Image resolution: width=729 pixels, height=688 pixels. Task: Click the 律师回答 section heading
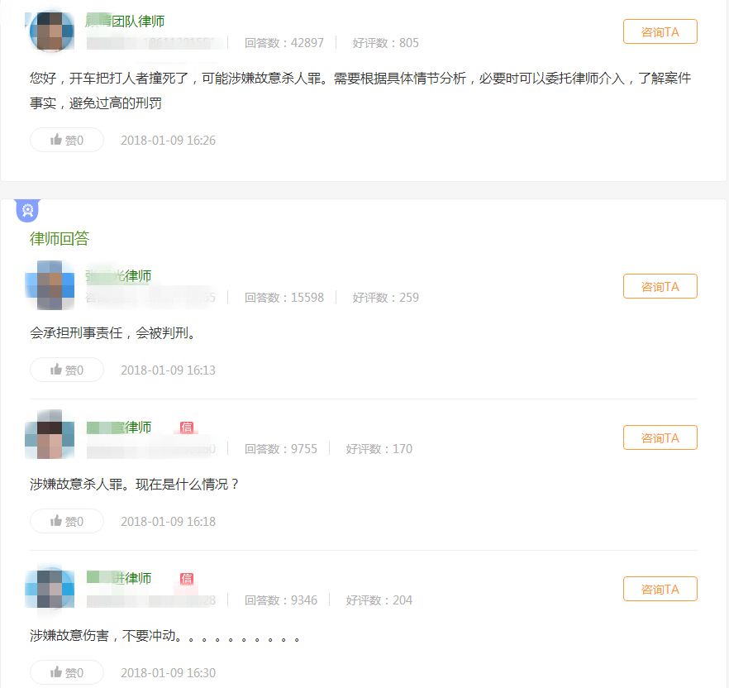(60, 239)
